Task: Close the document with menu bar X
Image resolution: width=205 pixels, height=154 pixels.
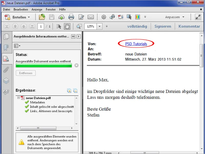Action: [x=201, y=9]
